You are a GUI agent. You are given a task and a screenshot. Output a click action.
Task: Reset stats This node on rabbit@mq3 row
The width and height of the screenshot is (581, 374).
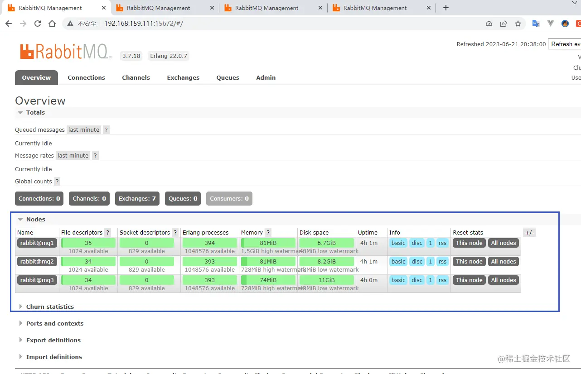tap(469, 280)
